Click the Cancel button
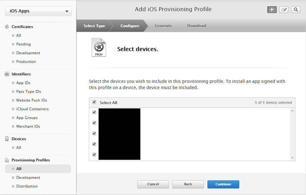 153,184
